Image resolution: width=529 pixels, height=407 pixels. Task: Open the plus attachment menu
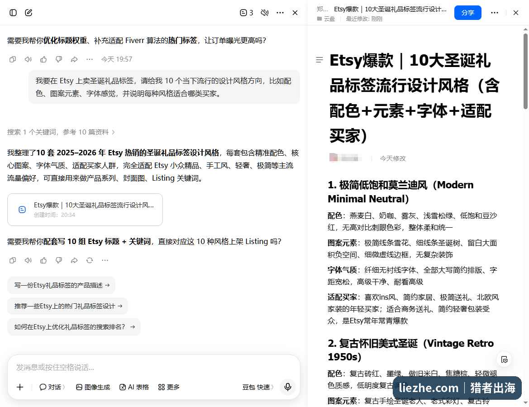20,387
